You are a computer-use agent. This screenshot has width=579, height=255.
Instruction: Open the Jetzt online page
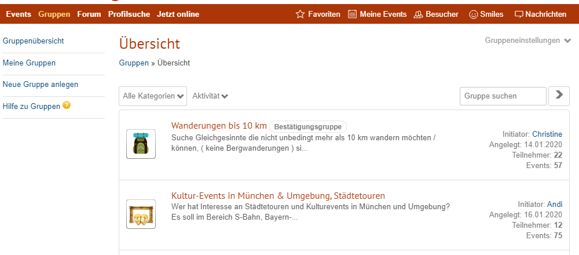click(178, 14)
